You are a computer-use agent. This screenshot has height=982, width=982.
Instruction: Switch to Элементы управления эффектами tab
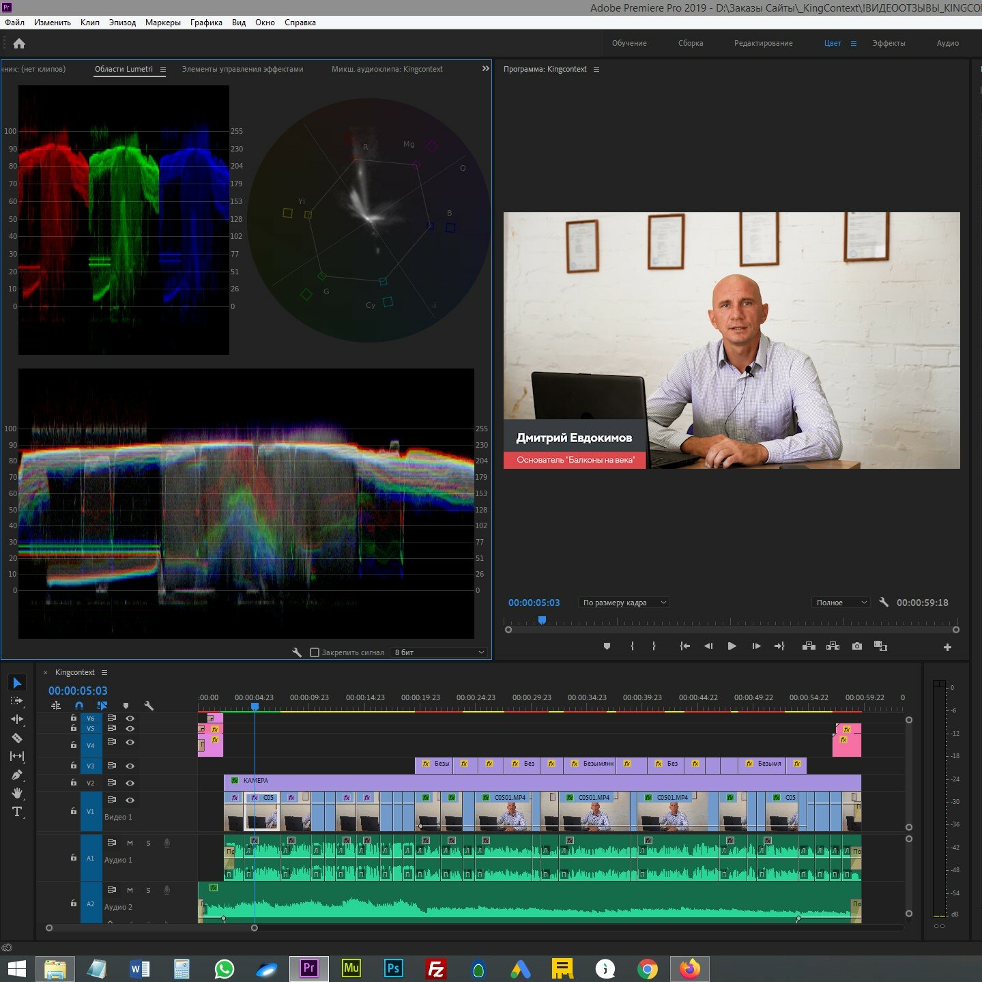click(242, 69)
